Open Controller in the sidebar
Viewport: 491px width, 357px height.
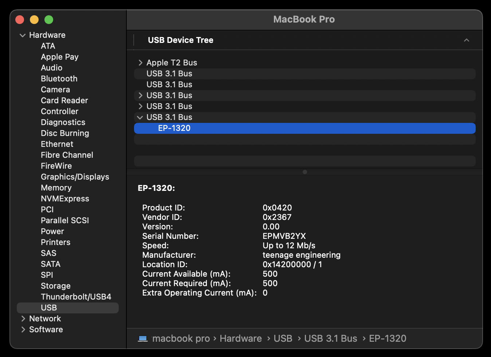(x=60, y=112)
